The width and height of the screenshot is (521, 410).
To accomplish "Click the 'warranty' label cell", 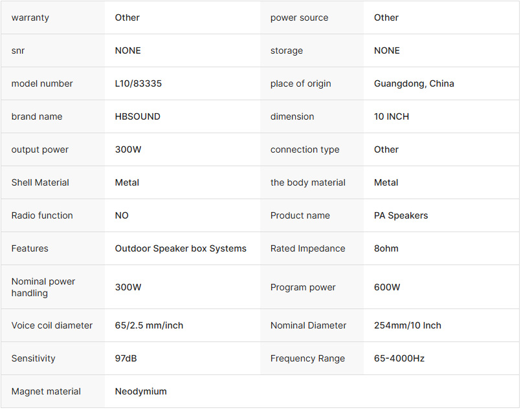I will [30, 17].
